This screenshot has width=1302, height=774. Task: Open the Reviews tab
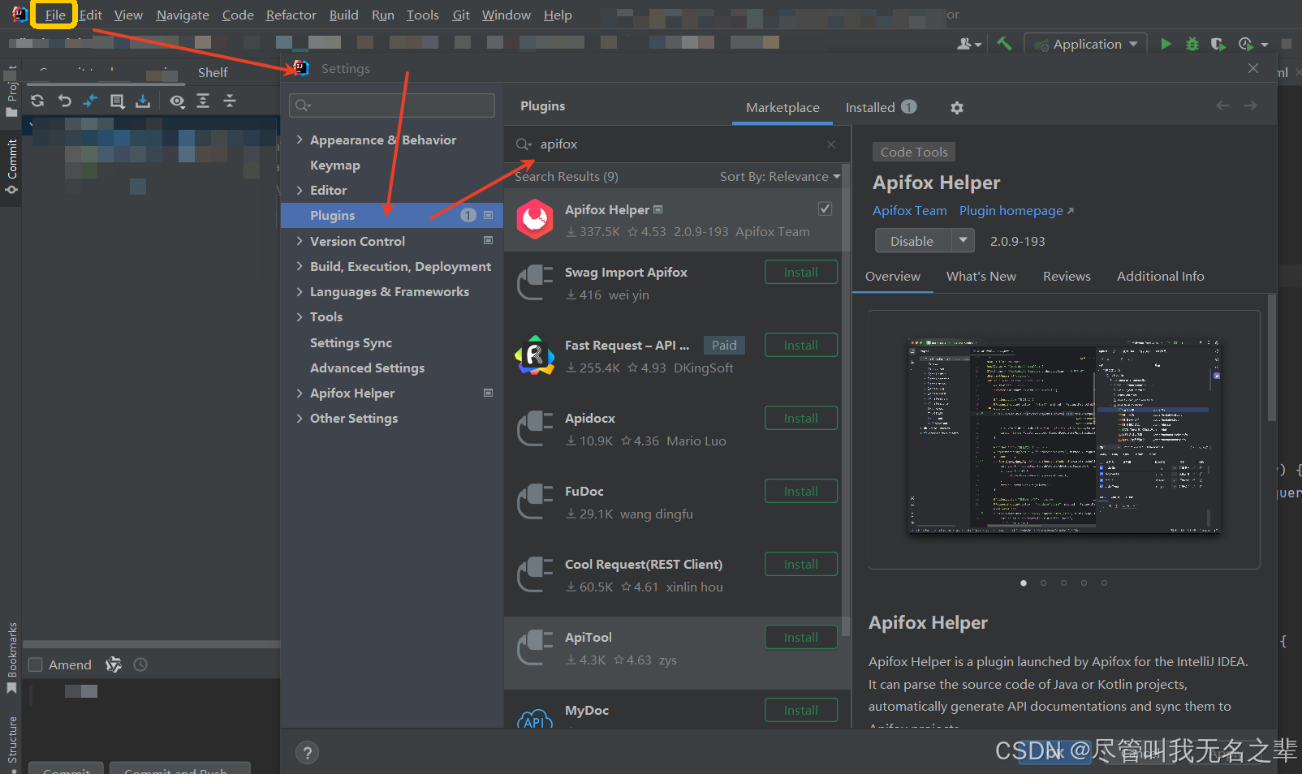pyautogui.click(x=1067, y=277)
